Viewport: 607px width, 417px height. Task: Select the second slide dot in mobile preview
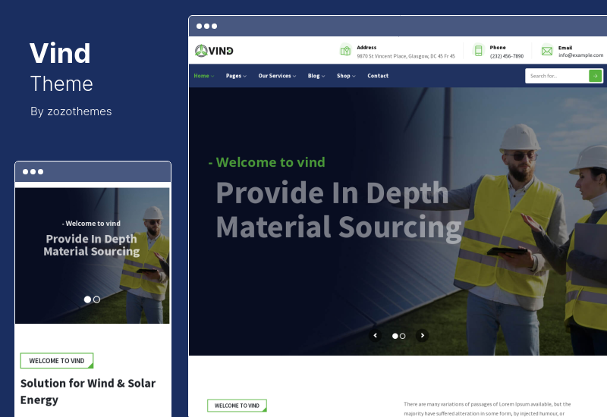pyautogui.click(x=97, y=299)
